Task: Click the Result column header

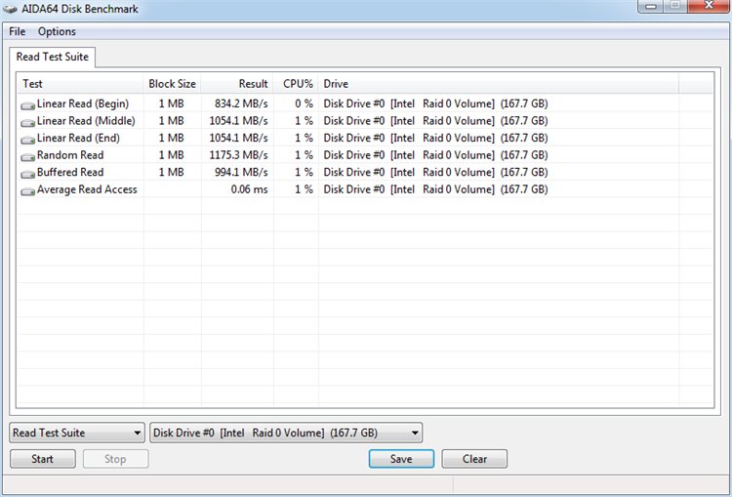Action: (x=237, y=84)
